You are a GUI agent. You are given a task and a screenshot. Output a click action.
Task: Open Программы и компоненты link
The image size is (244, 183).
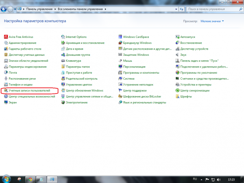tap(141, 73)
